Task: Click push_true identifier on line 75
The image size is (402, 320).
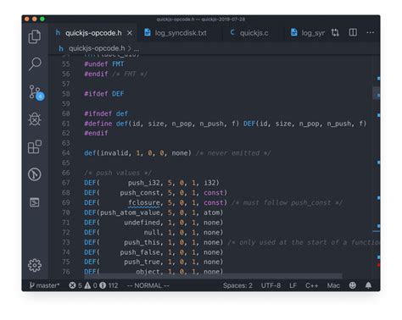Action: pyautogui.click(x=142, y=262)
